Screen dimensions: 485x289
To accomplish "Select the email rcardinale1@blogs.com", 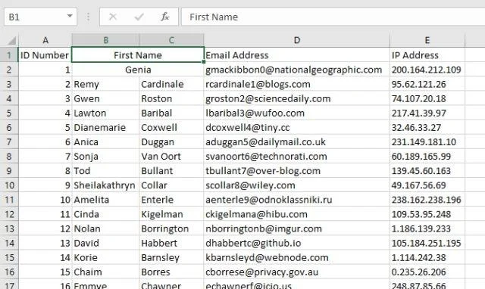I will point(297,84).
